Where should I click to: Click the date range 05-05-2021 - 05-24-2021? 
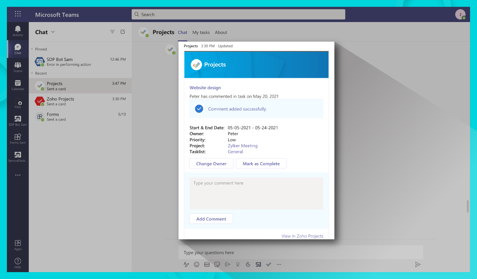click(x=253, y=128)
